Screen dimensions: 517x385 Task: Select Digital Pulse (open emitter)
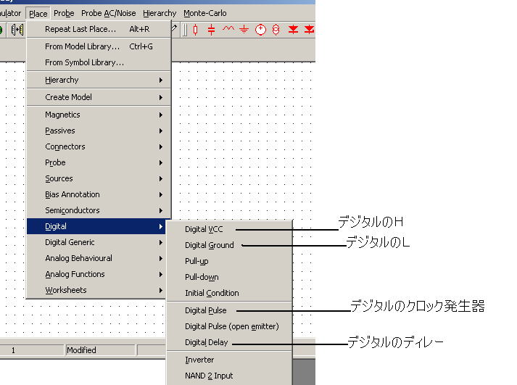point(229,326)
